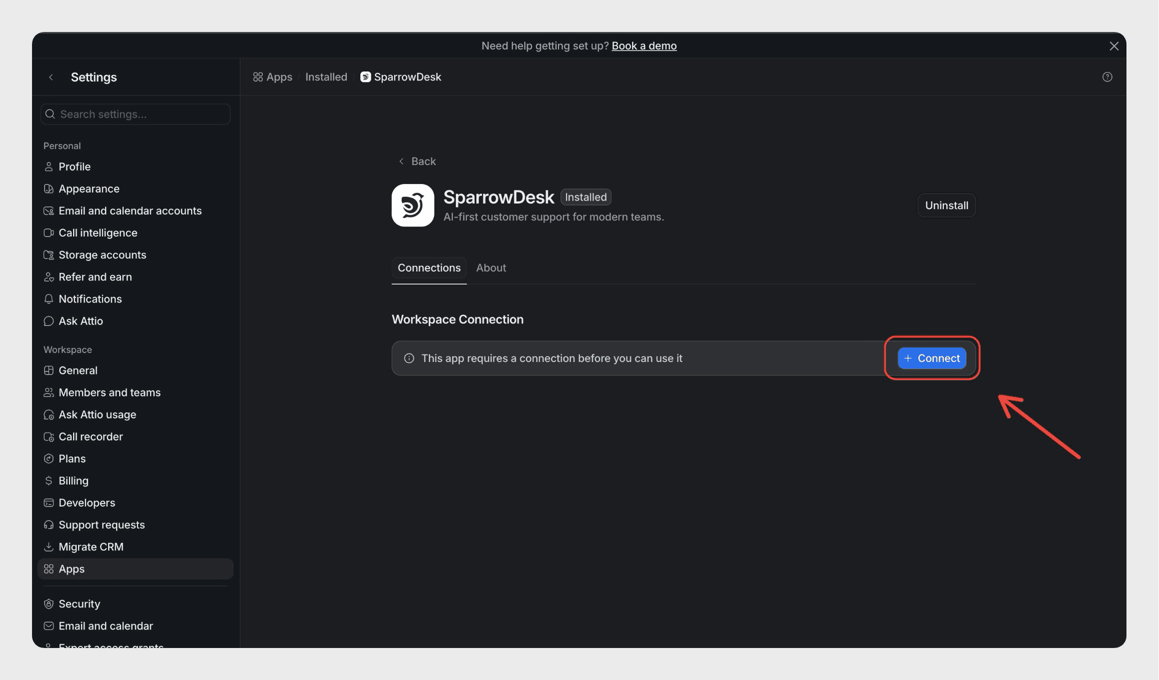This screenshot has width=1159, height=680.
Task: Open Migrate CRM with download icon
Action: (x=91, y=547)
